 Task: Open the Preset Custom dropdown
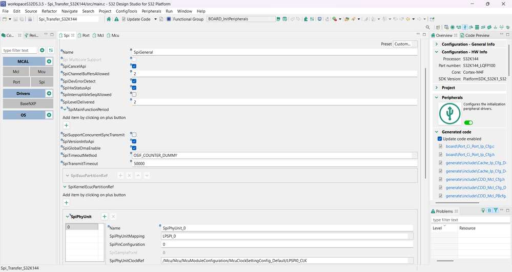pos(405,44)
